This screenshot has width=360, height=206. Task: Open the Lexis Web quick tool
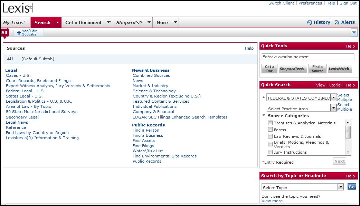tap(340, 69)
